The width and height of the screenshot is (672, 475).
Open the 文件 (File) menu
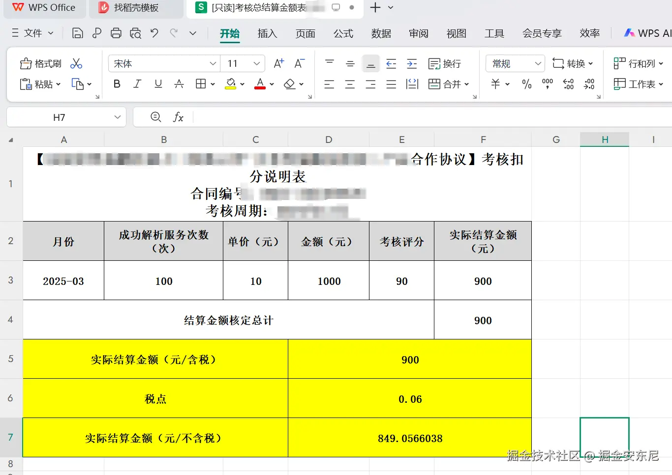(x=32, y=33)
